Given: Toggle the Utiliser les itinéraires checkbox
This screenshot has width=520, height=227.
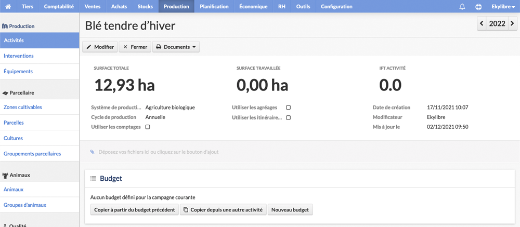Looking at the screenshot, I should tap(289, 117).
